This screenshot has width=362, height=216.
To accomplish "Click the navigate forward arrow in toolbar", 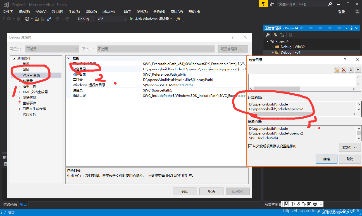I will point(18,19).
